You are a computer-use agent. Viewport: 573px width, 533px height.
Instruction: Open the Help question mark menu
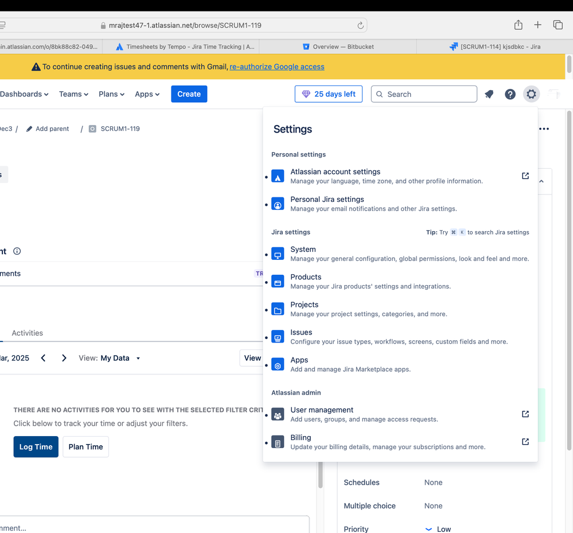[510, 94]
